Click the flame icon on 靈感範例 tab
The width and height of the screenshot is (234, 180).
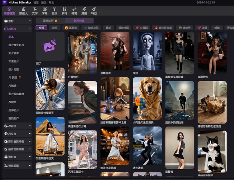(x=56, y=20)
